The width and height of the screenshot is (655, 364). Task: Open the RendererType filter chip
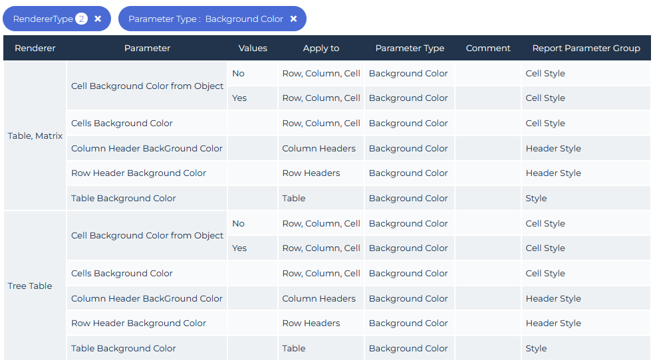pyautogui.click(x=43, y=19)
